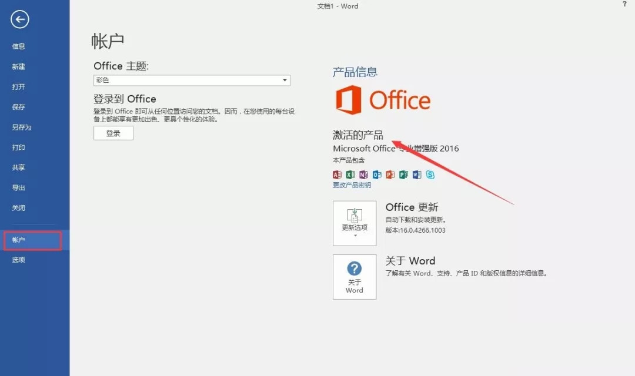Click the 激活的产品 label
This screenshot has height=376, width=635.
[358, 135]
